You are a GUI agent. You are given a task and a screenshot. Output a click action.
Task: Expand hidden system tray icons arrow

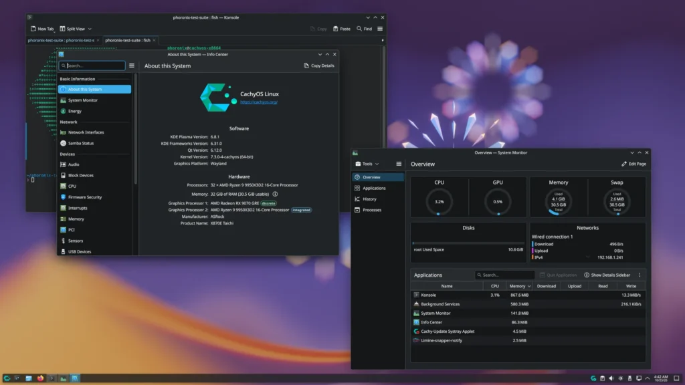(x=648, y=378)
